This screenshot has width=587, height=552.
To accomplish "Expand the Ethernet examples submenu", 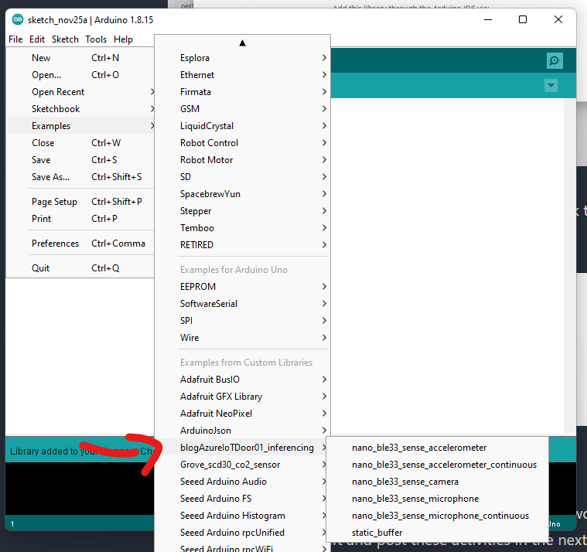I will (x=243, y=75).
